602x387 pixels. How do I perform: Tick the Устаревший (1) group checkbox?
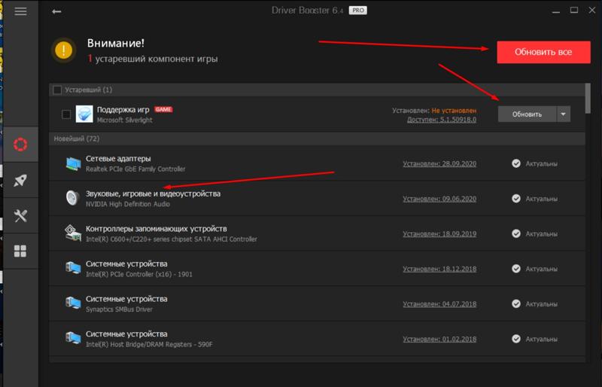56,90
